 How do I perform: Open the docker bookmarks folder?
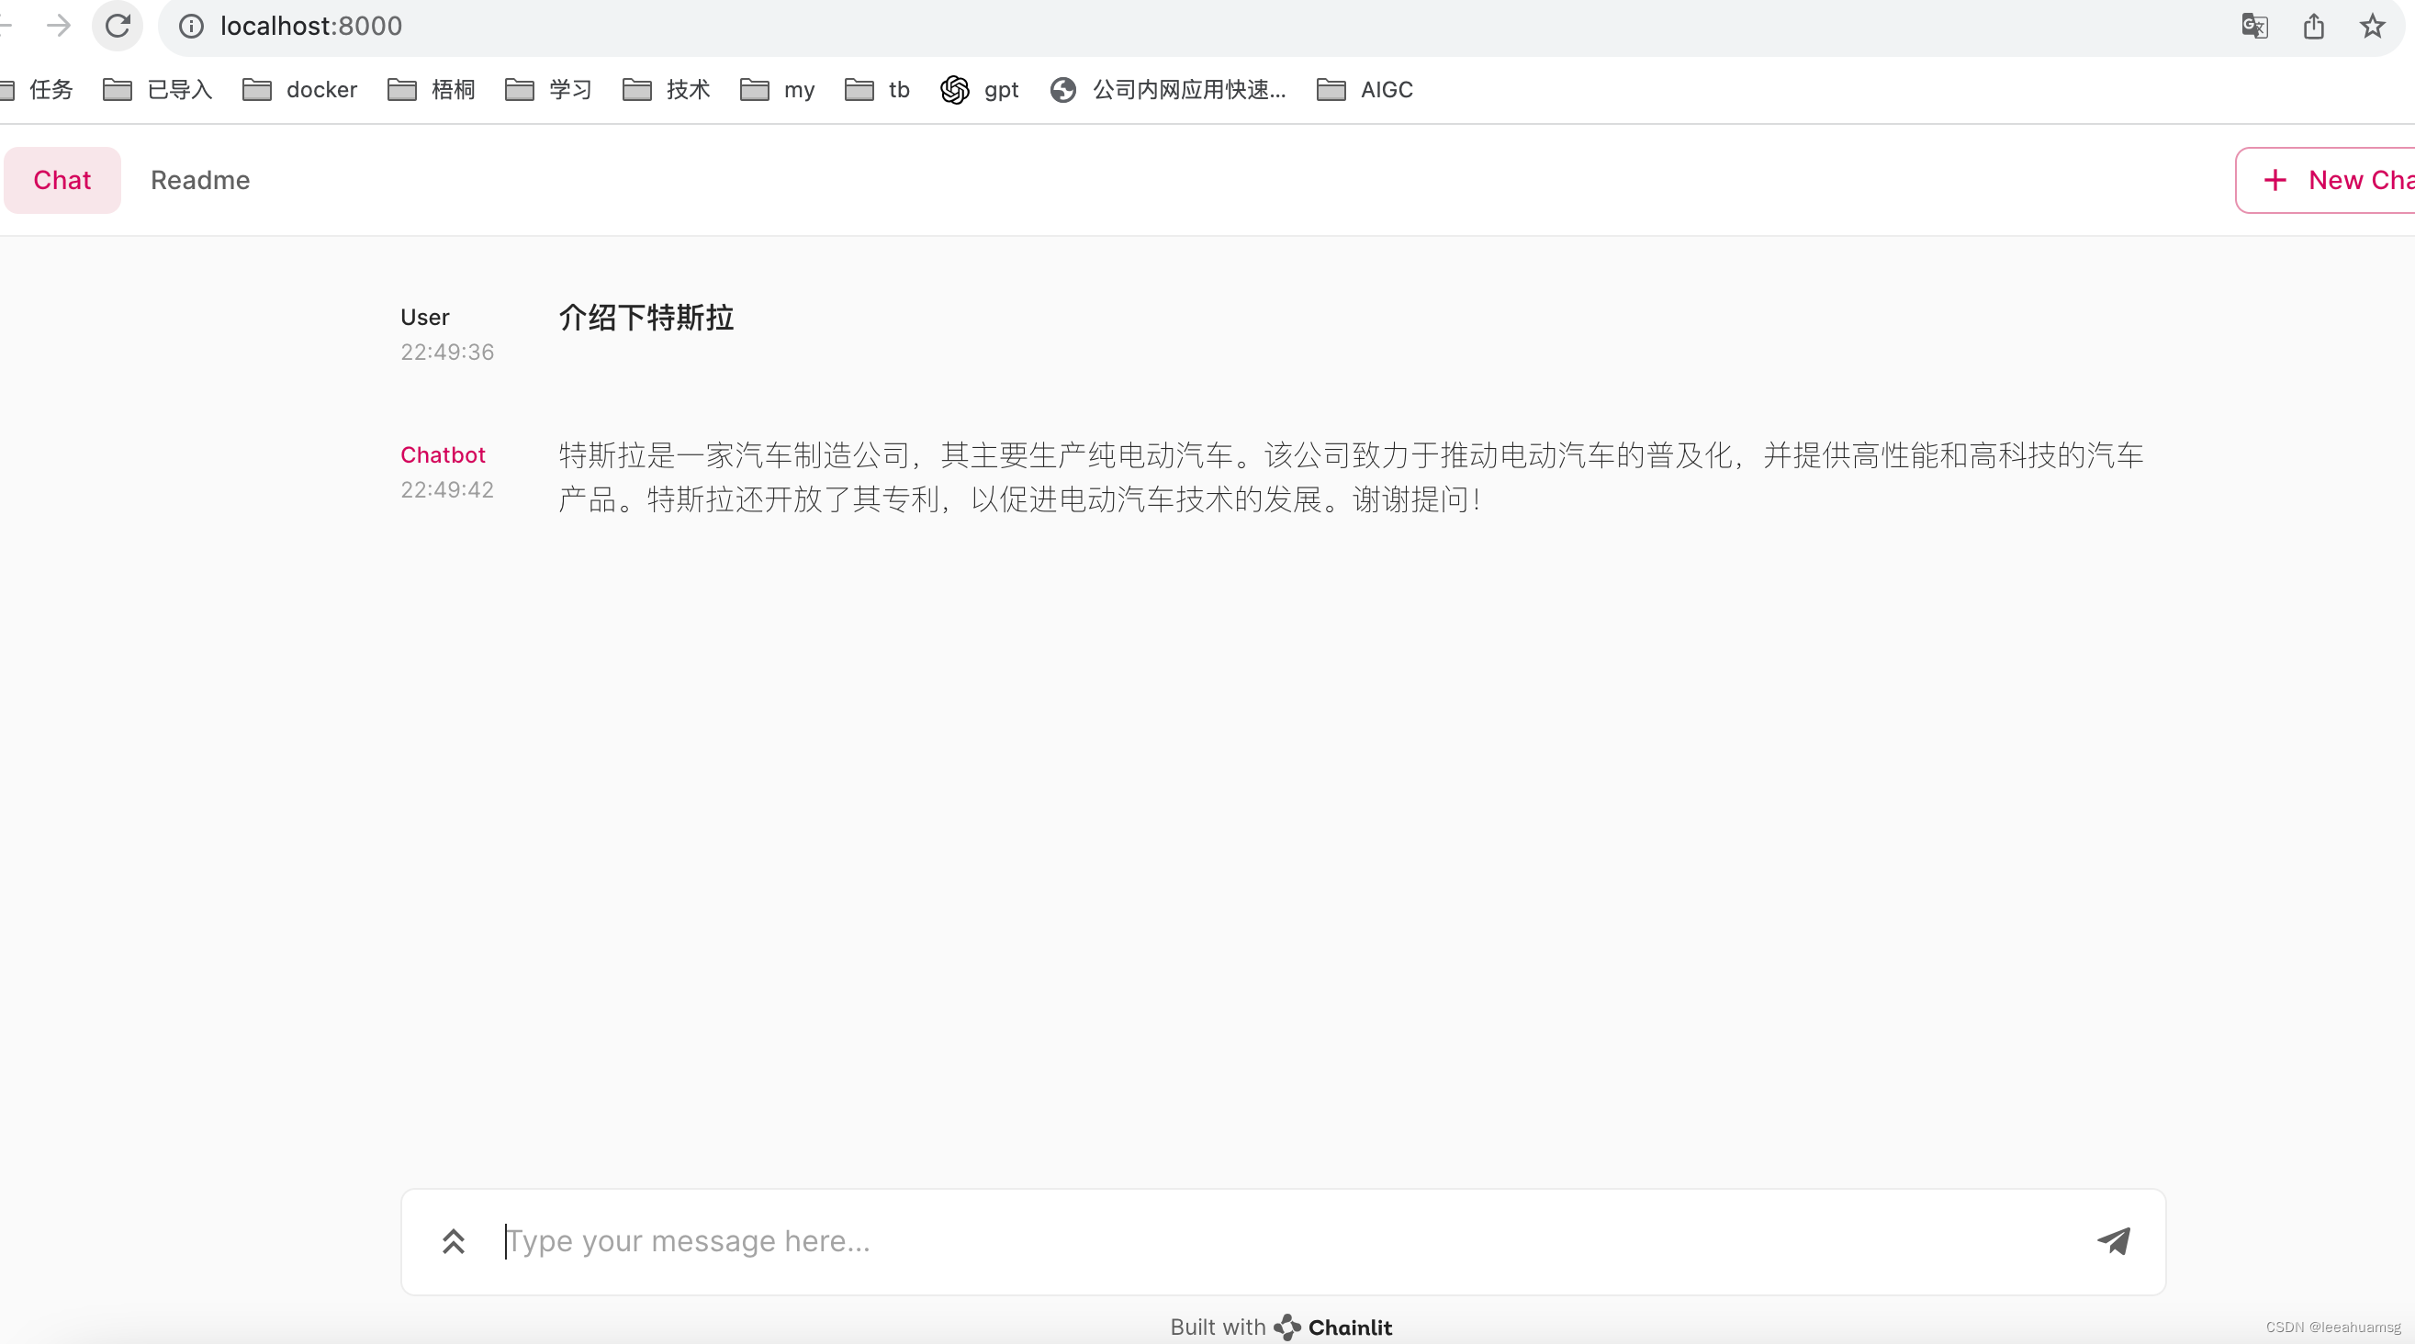click(x=300, y=90)
